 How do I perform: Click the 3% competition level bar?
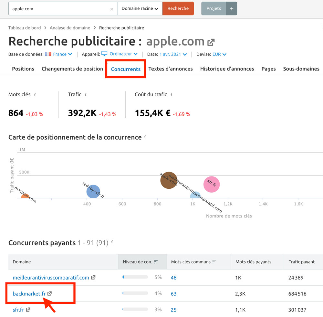pyautogui.click(x=135, y=309)
